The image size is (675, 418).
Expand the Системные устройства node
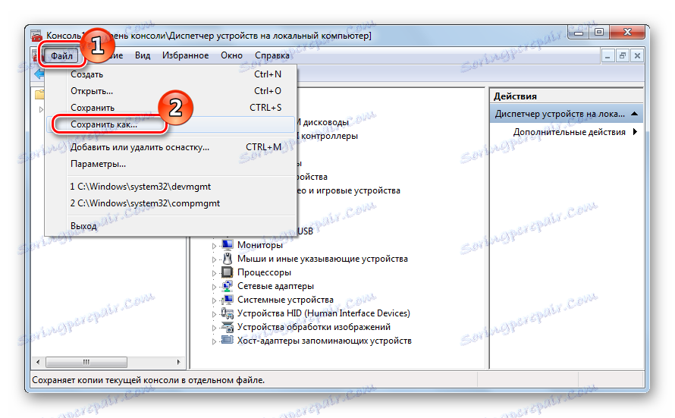point(215,300)
